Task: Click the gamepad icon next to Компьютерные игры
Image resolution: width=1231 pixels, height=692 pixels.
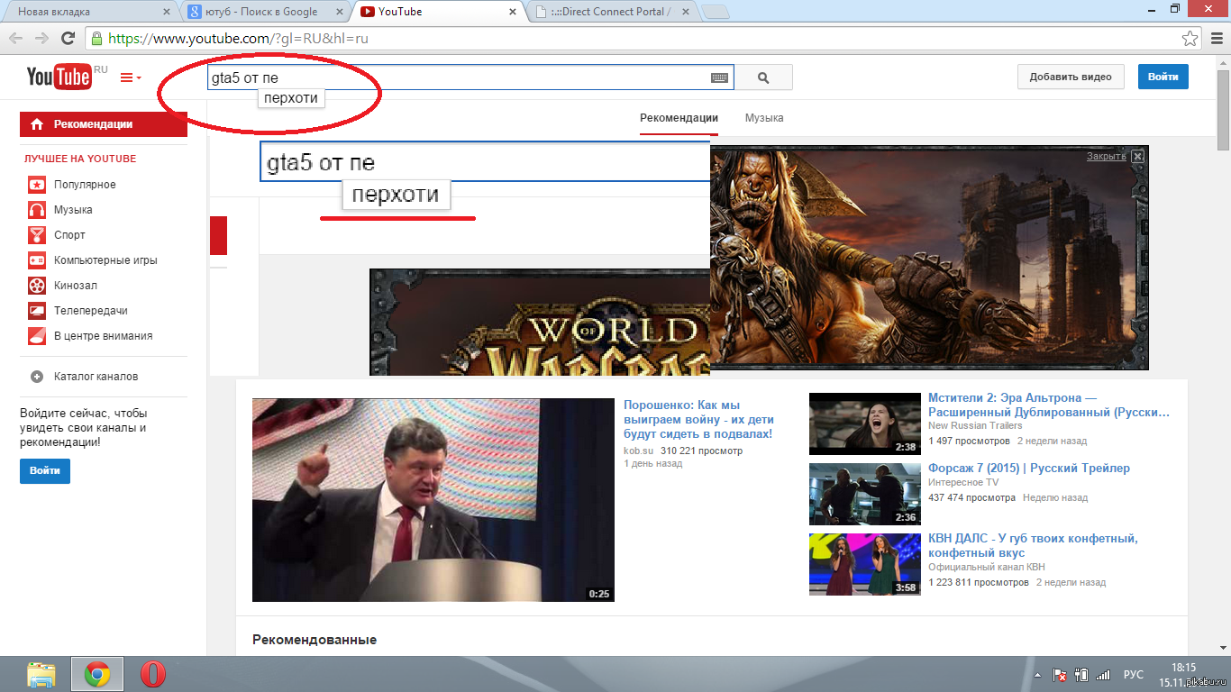Action: (37, 260)
